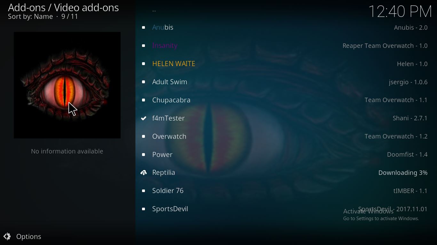Click the bullet icon beside Chupacabra
The height and width of the screenshot is (245, 437).
coord(143,100)
